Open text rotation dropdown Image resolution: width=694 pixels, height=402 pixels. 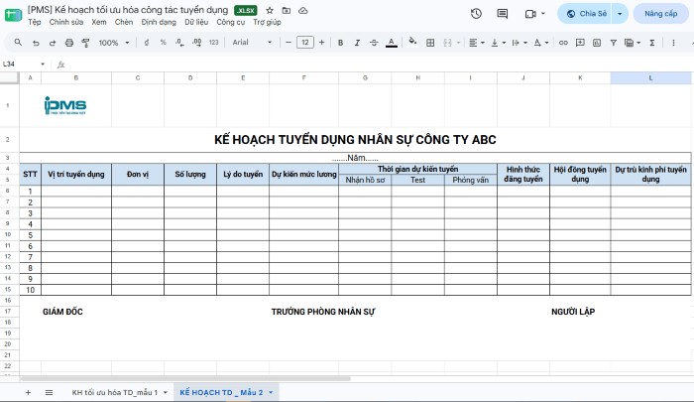click(x=541, y=43)
